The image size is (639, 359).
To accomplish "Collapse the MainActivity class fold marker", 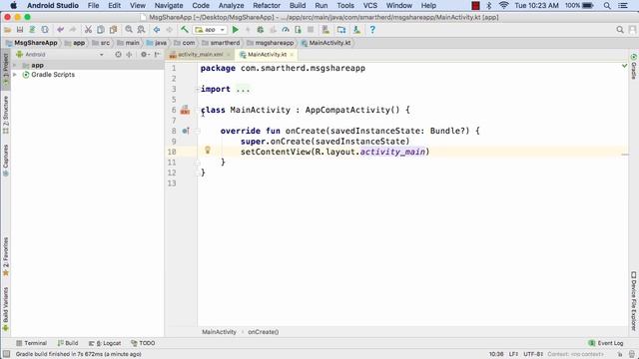I will coord(198,110).
